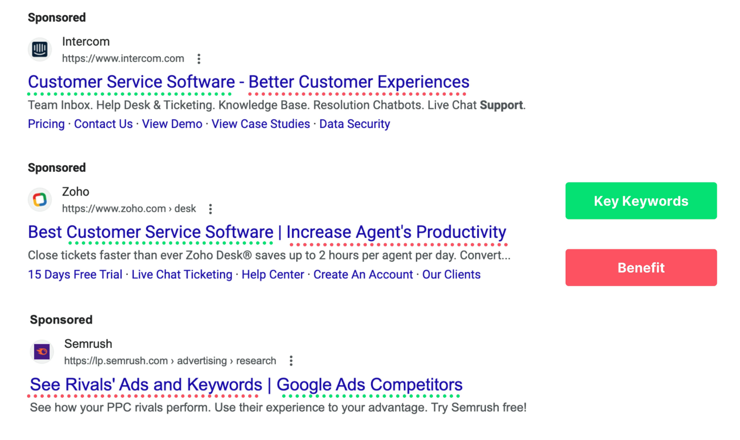Viewport: 740px width, 440px height.
Task: Click the Zoho logo icon
Action: [x=40, y=200]
